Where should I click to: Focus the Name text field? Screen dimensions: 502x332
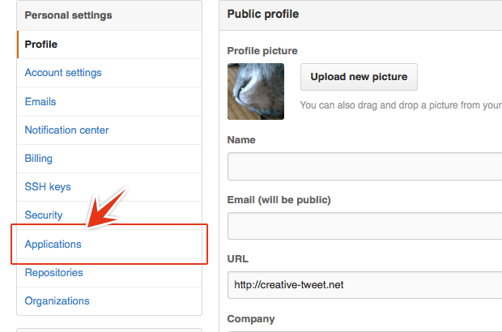click(x=364, y=166)
